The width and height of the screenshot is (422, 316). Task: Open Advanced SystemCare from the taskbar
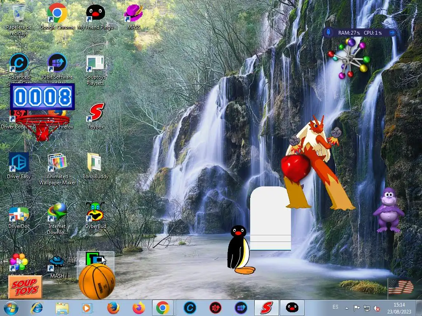(190, 308)
